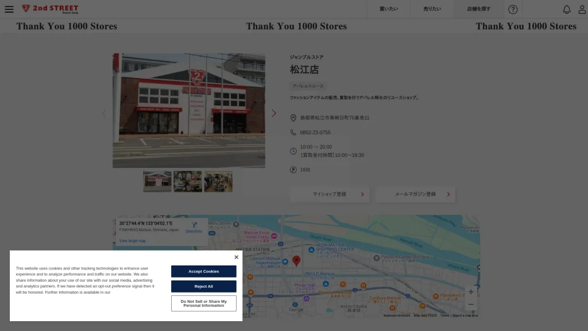Click Do Not Sell or Share button
588x331 pixels.
[x=204, y=303]
